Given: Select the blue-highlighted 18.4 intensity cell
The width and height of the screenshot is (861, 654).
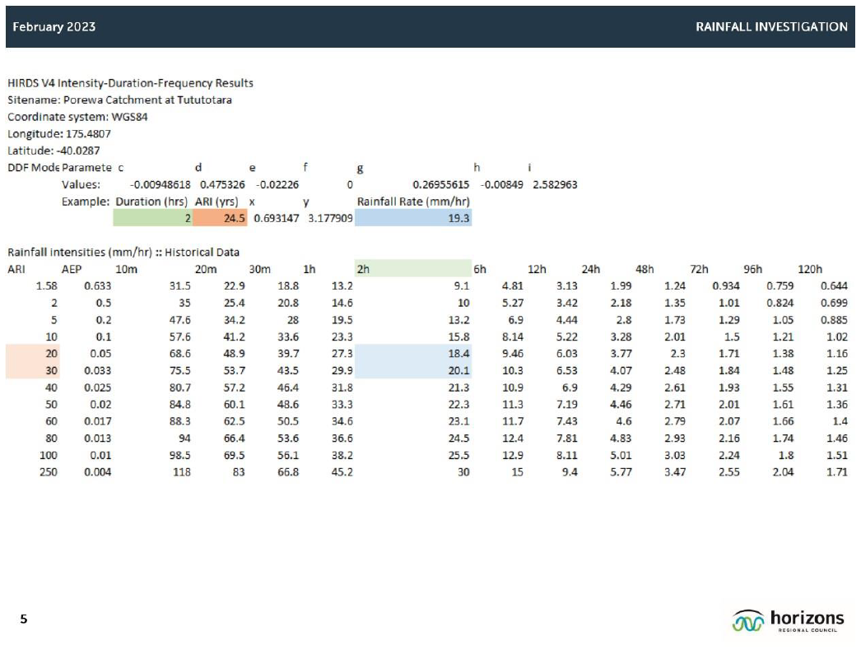Looking at the screenshot, I should [412, 353].
